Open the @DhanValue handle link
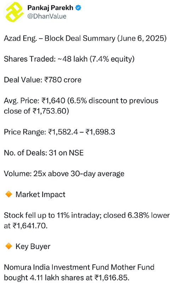The width and height of the screenshot is (176, 283). 47,16
